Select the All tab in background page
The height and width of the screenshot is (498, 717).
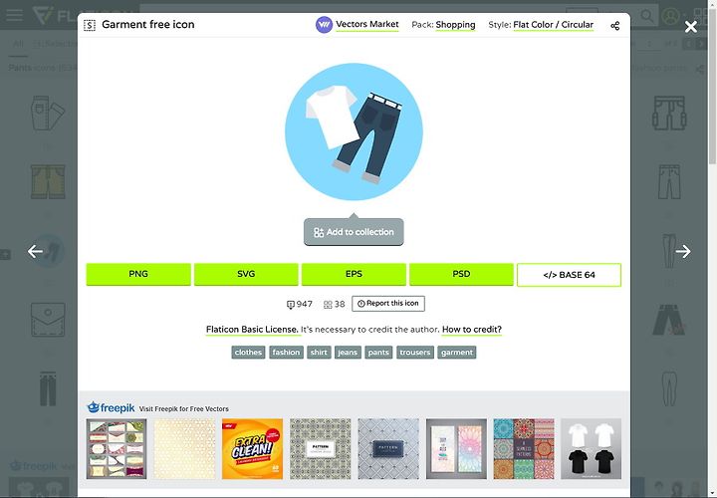(18, 44)
